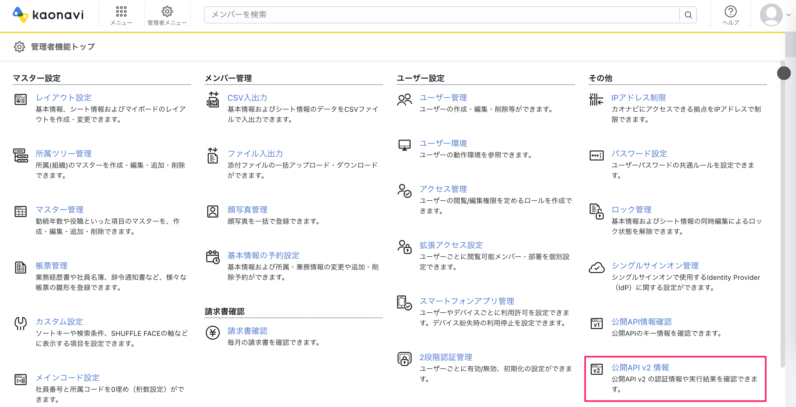Click the 請求書確認 yen icon
The width and height of the screenshot is (796, 407).
tap(212, 333)
